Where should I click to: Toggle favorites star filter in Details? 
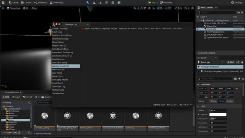point(239,79)
